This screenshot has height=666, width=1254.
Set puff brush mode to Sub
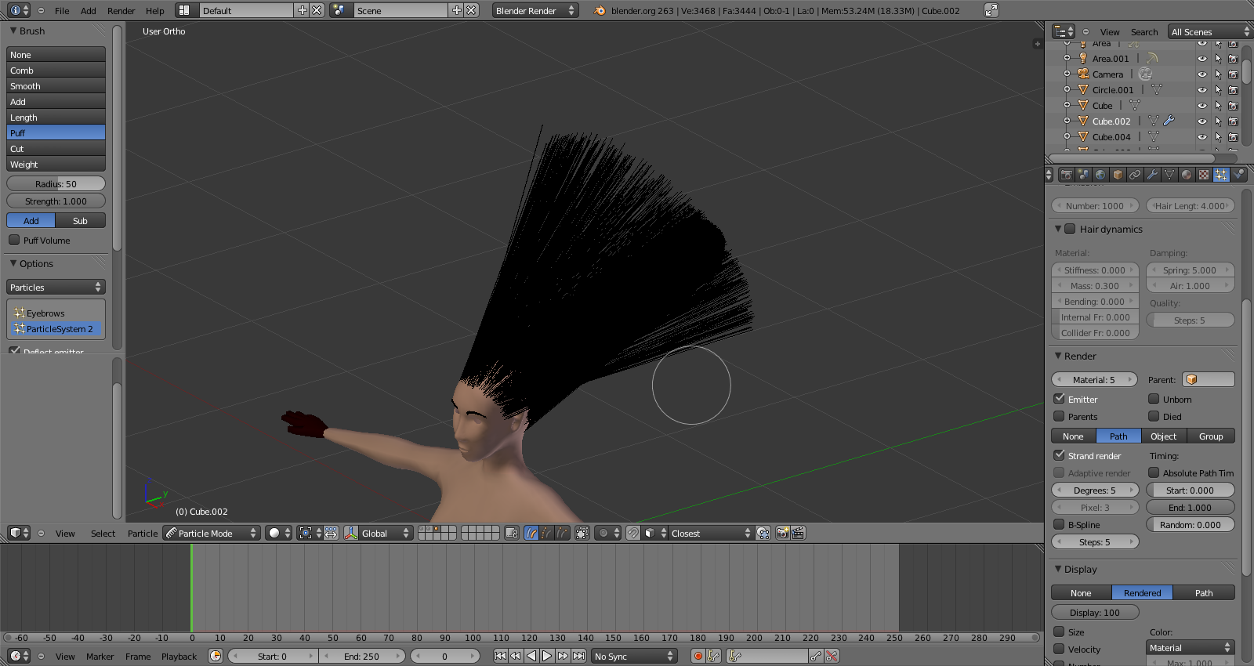pos(80,220)
